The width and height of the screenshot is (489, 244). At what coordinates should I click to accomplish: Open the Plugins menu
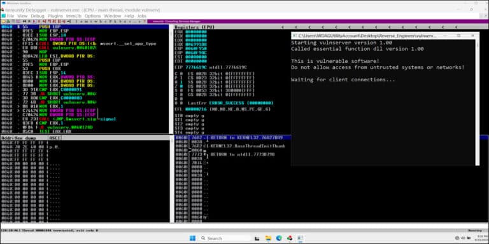[55, 16]
